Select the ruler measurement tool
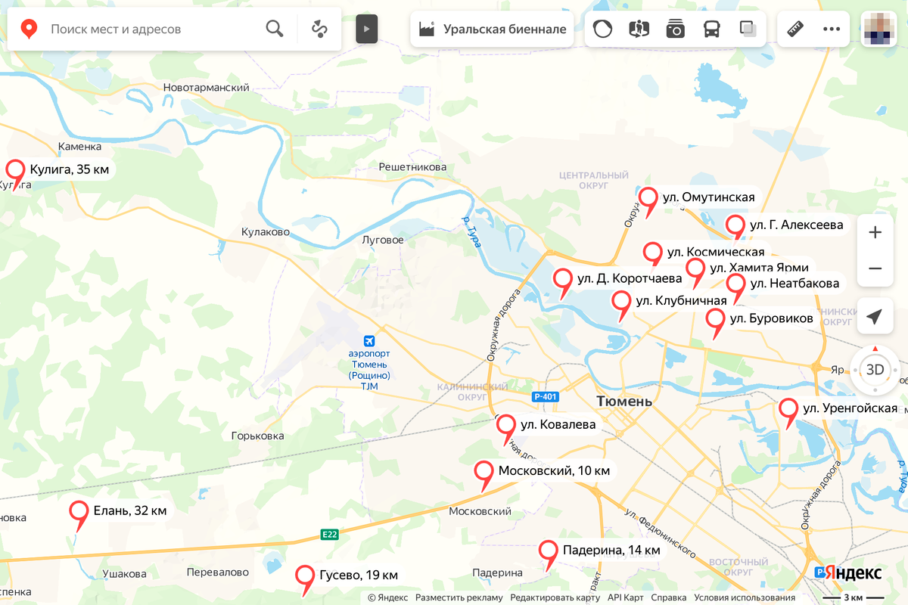908x605 pixels. click(795, 29)
